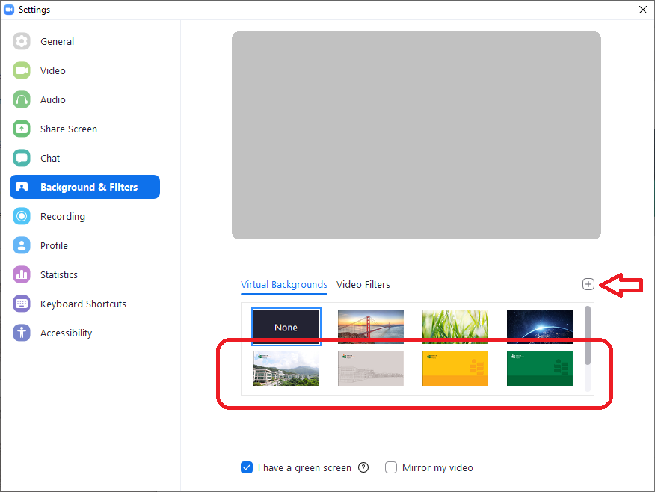
Task: Open green screen help question mark
Action: coord(363,467)
